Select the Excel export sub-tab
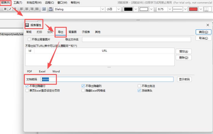 pos(42,71)
